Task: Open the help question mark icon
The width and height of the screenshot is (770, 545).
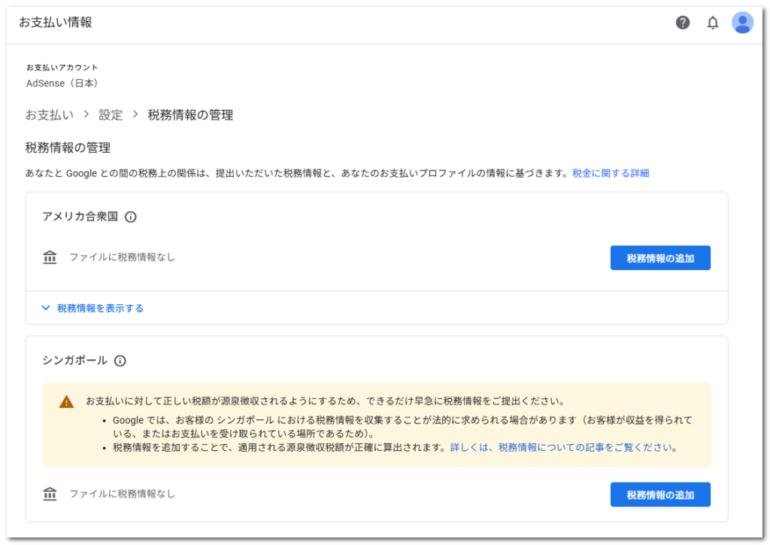Action: pyautogui.click(x=683, y=23)
